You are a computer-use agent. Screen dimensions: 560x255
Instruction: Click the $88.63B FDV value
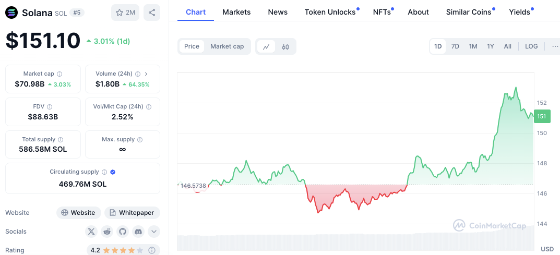click(43, 117)
